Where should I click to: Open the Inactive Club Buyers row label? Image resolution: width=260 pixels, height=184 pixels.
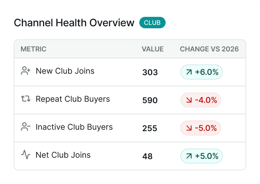74,127
